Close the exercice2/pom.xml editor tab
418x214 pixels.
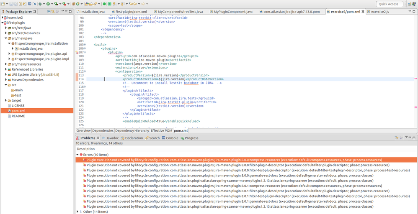(363, 12)
